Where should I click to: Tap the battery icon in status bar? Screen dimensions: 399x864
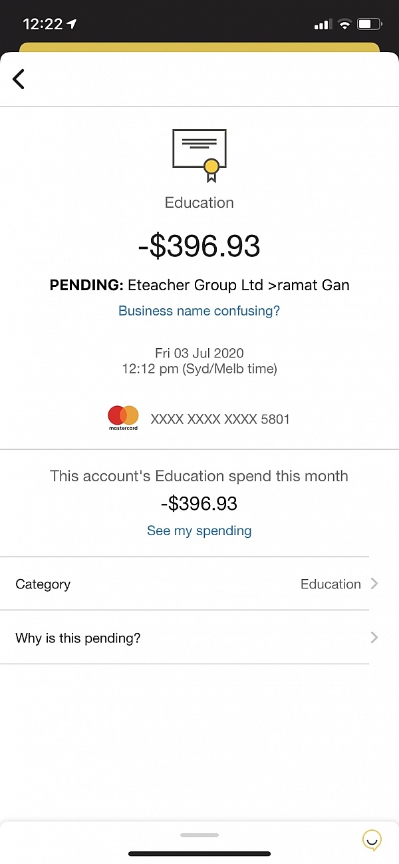point(369,25)
